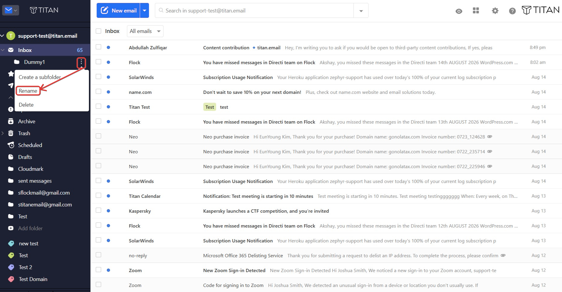Click the preview eye icon in header

point(459,11)
